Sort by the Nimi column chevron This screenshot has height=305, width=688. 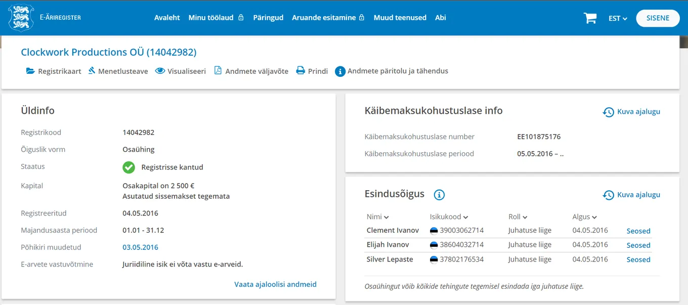click(x=386, y=217)
